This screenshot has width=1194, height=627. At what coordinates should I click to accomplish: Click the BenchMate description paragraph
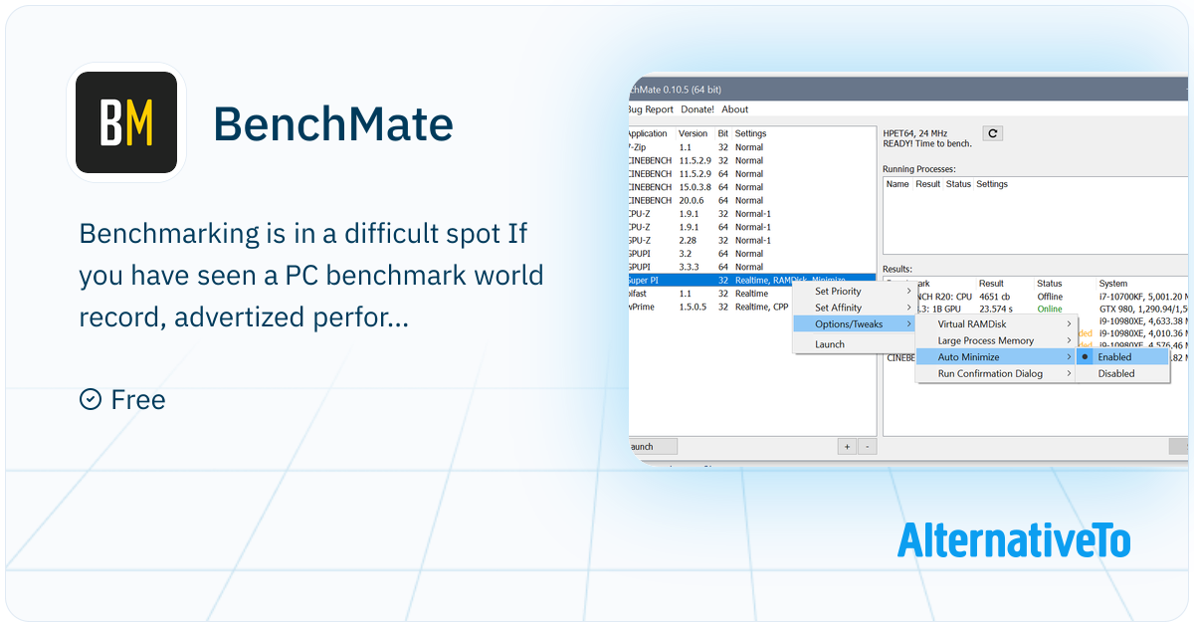coord(311,276)
